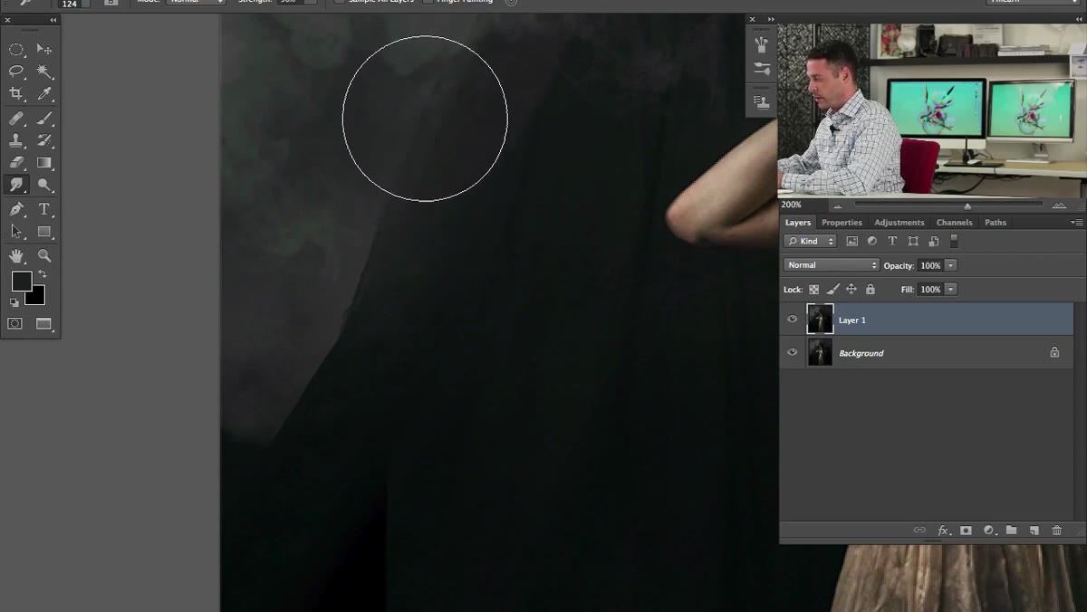Screen dimensions: 1087x612
Task: Open the Clone Source panel icon
Action: pos(762,101)
